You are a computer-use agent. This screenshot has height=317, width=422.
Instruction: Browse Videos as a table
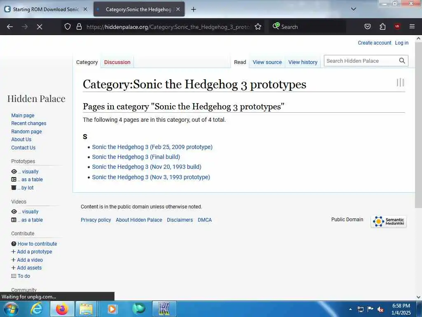[30, 220]
